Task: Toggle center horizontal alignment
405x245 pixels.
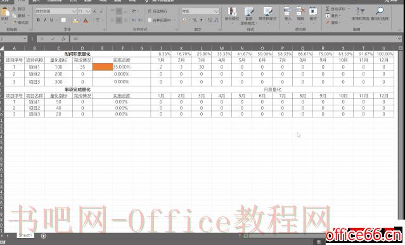Action: pos(119,20)
